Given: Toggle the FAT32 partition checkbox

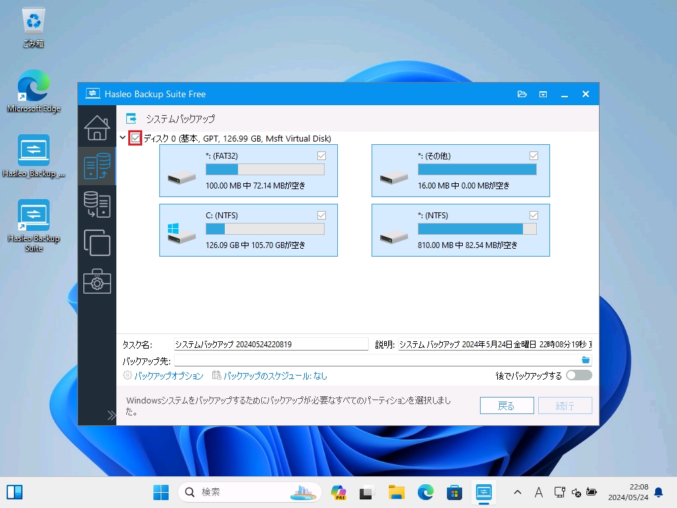Looking at the screenshot, I should pos(322,155).
